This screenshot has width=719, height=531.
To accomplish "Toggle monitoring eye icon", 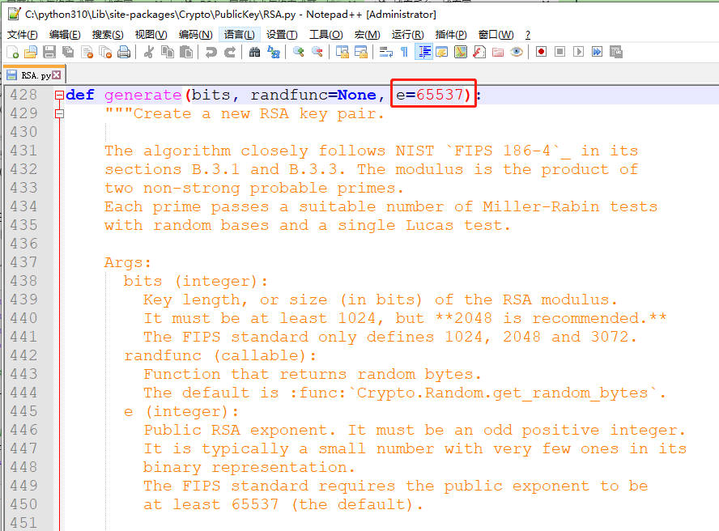I will click(x=517, y=53).
